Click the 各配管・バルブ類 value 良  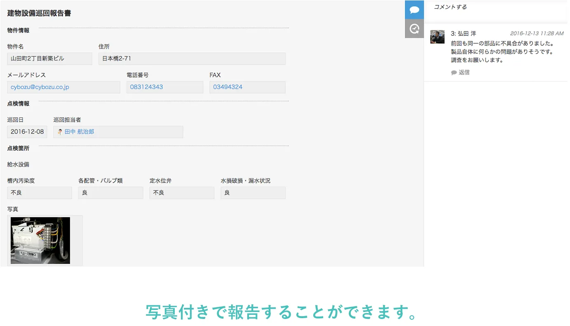pyautogui.click(x=111, y=192)
